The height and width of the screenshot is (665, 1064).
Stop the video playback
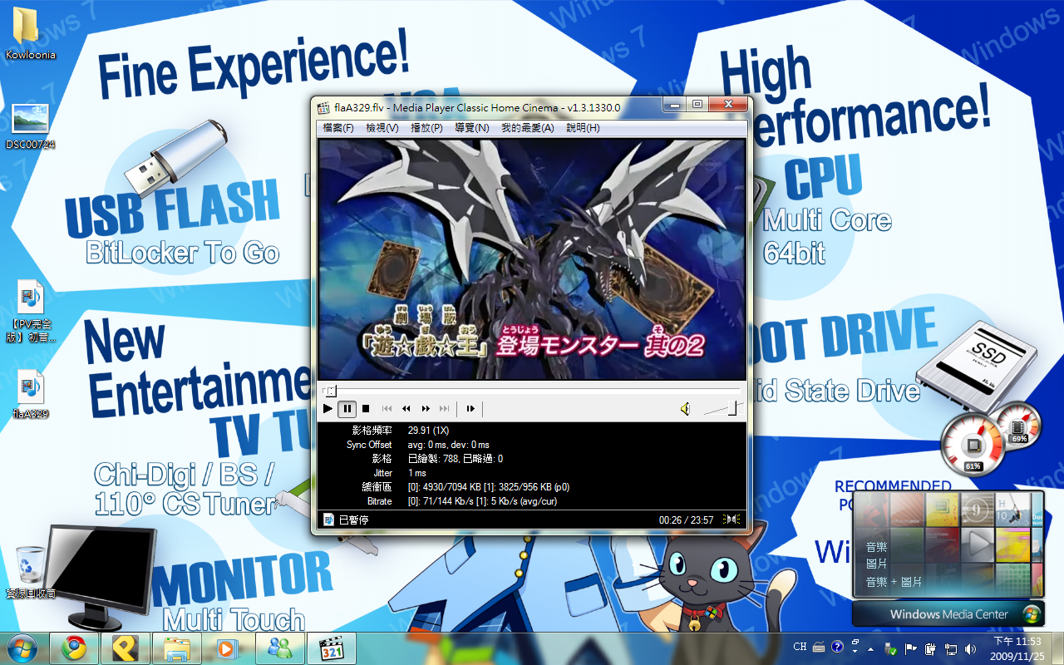tap(365, 408)
